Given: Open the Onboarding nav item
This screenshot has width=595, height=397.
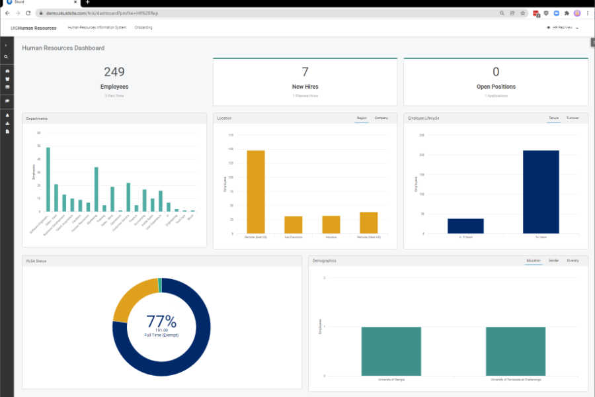Looking at the screenshot, I should 143,27.
